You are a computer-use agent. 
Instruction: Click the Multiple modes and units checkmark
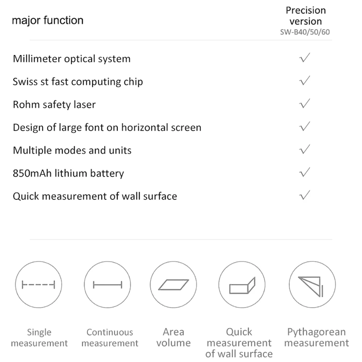305,150
